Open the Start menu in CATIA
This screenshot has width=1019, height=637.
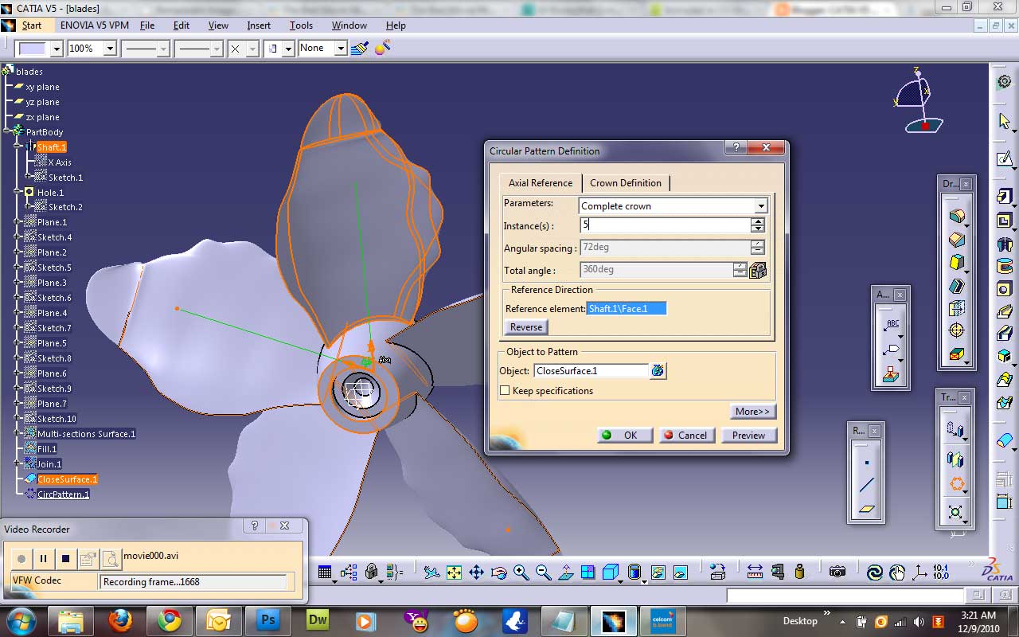pos(31,25)
